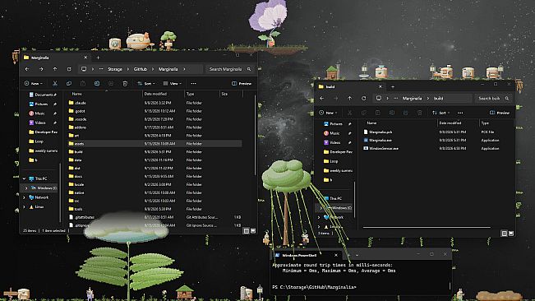Image resolution: width=535 pixels, height=301 pixels.
Task: Select the Marginalia tab in File Explorer
Action: pyautogui.click(x=56, y=58)
